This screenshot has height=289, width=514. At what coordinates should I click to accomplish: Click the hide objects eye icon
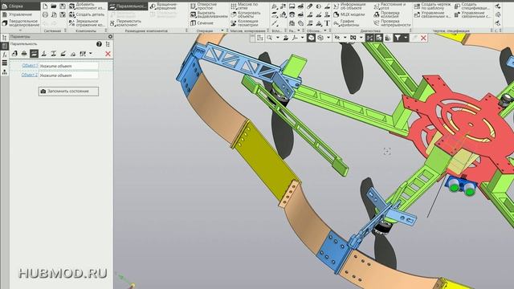337,38
